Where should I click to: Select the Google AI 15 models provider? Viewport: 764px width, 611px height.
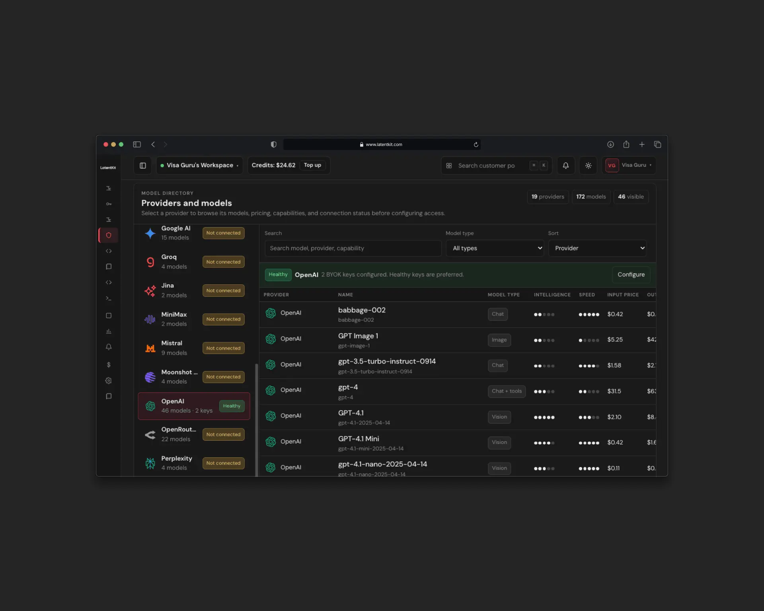tap(194, 233)
